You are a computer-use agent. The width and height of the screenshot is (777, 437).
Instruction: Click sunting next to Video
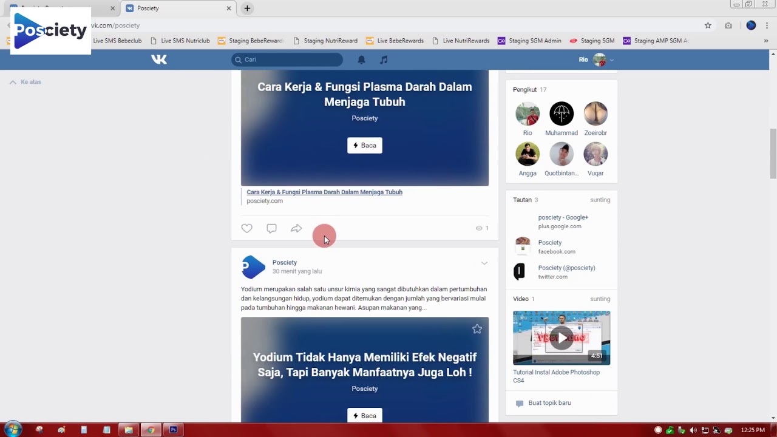[x=600, y=299]
